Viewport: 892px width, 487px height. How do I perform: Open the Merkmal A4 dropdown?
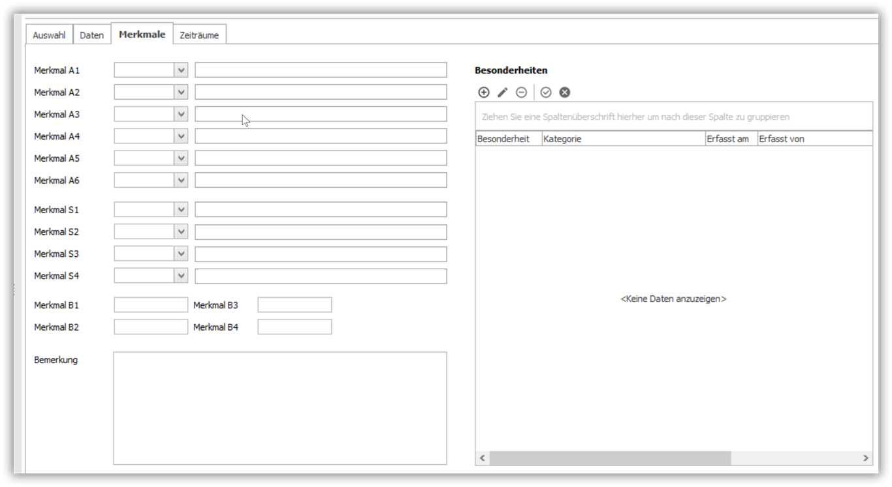[x=181, y=136]
